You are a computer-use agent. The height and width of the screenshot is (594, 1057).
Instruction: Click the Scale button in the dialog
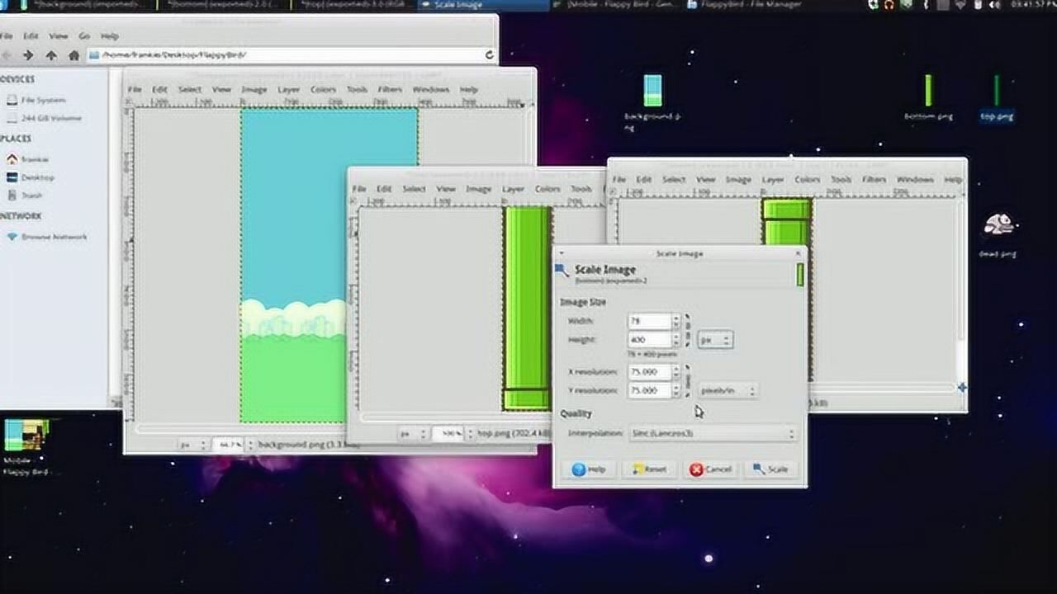click(770, 469)
